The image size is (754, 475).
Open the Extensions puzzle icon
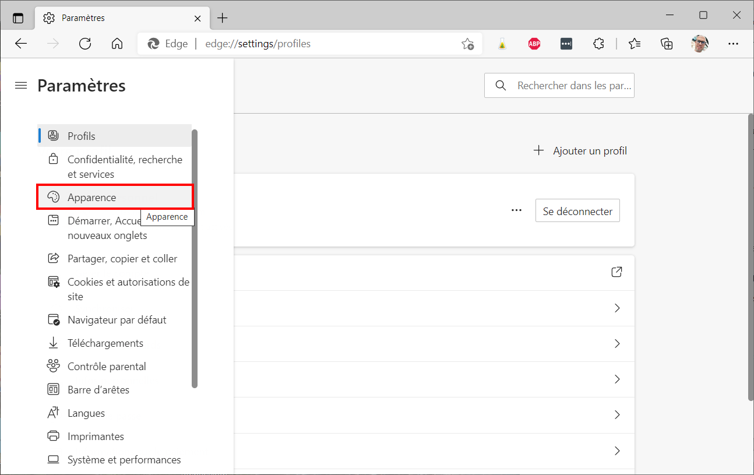coord(598,44)
